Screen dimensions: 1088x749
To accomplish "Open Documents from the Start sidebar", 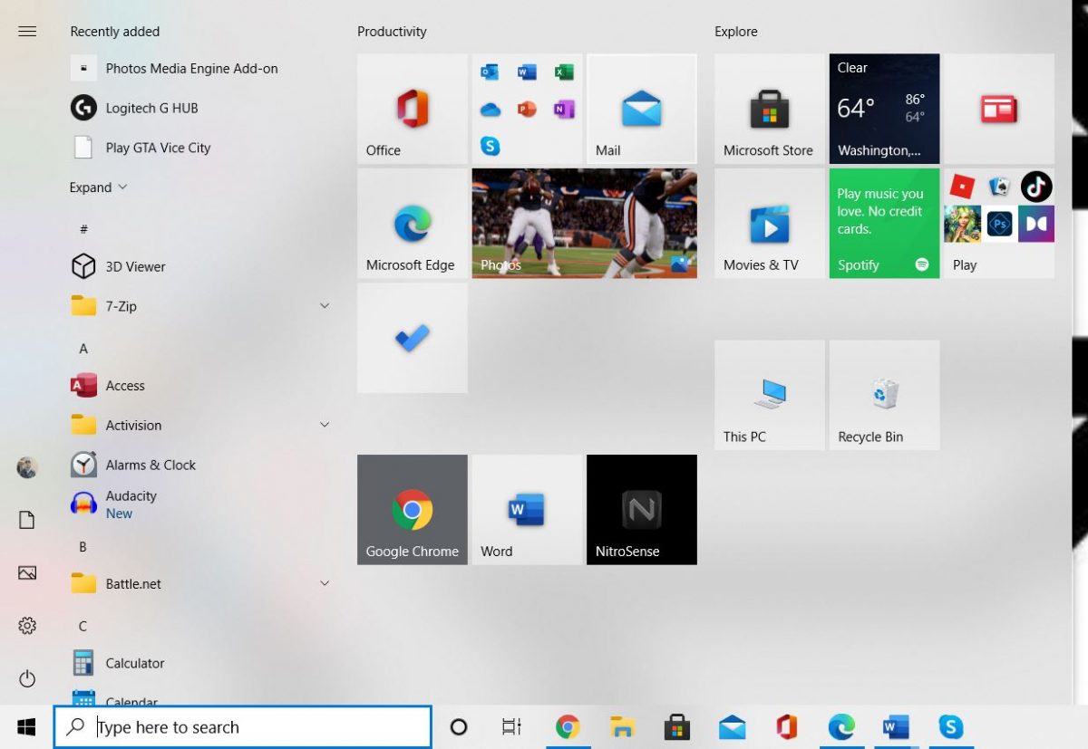I will point(27,520).
